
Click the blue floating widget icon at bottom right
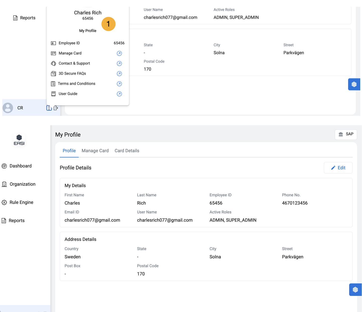pos(355,290)
